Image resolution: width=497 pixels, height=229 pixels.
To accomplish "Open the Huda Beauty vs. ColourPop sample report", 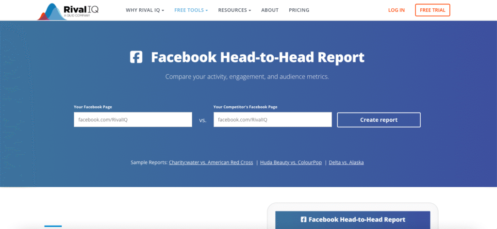I will (x=291, y=163).
